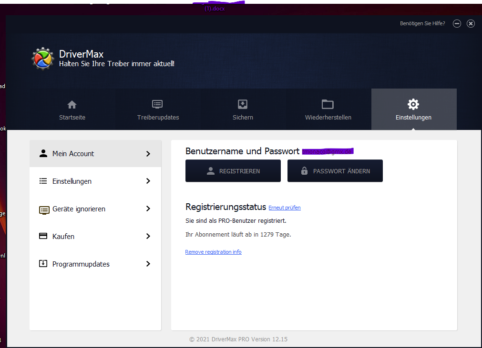The height and width of the screenshot is (348, 482).
Task: Click the Remove registration info link
Action: [x=213, y=252]
